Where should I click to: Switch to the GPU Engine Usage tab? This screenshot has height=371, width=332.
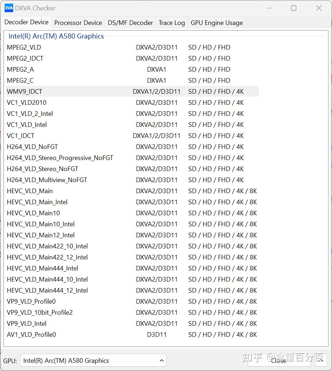coord(217,23)
